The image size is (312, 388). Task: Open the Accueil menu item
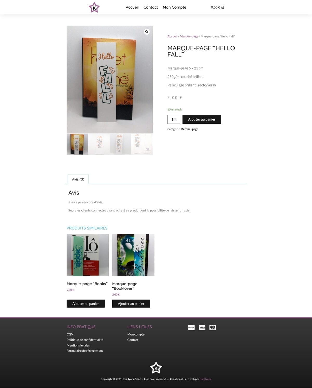tap(132, 7)
